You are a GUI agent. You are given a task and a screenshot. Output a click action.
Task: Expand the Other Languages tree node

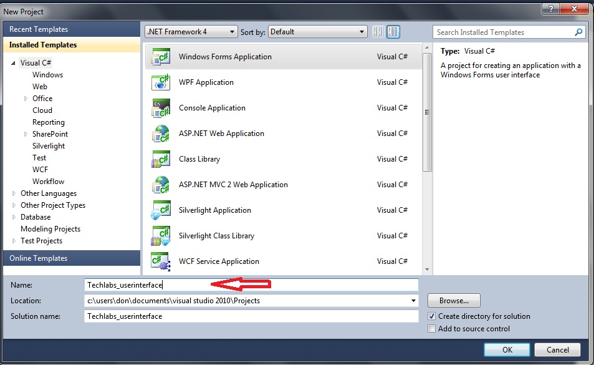tap(14, 193)
